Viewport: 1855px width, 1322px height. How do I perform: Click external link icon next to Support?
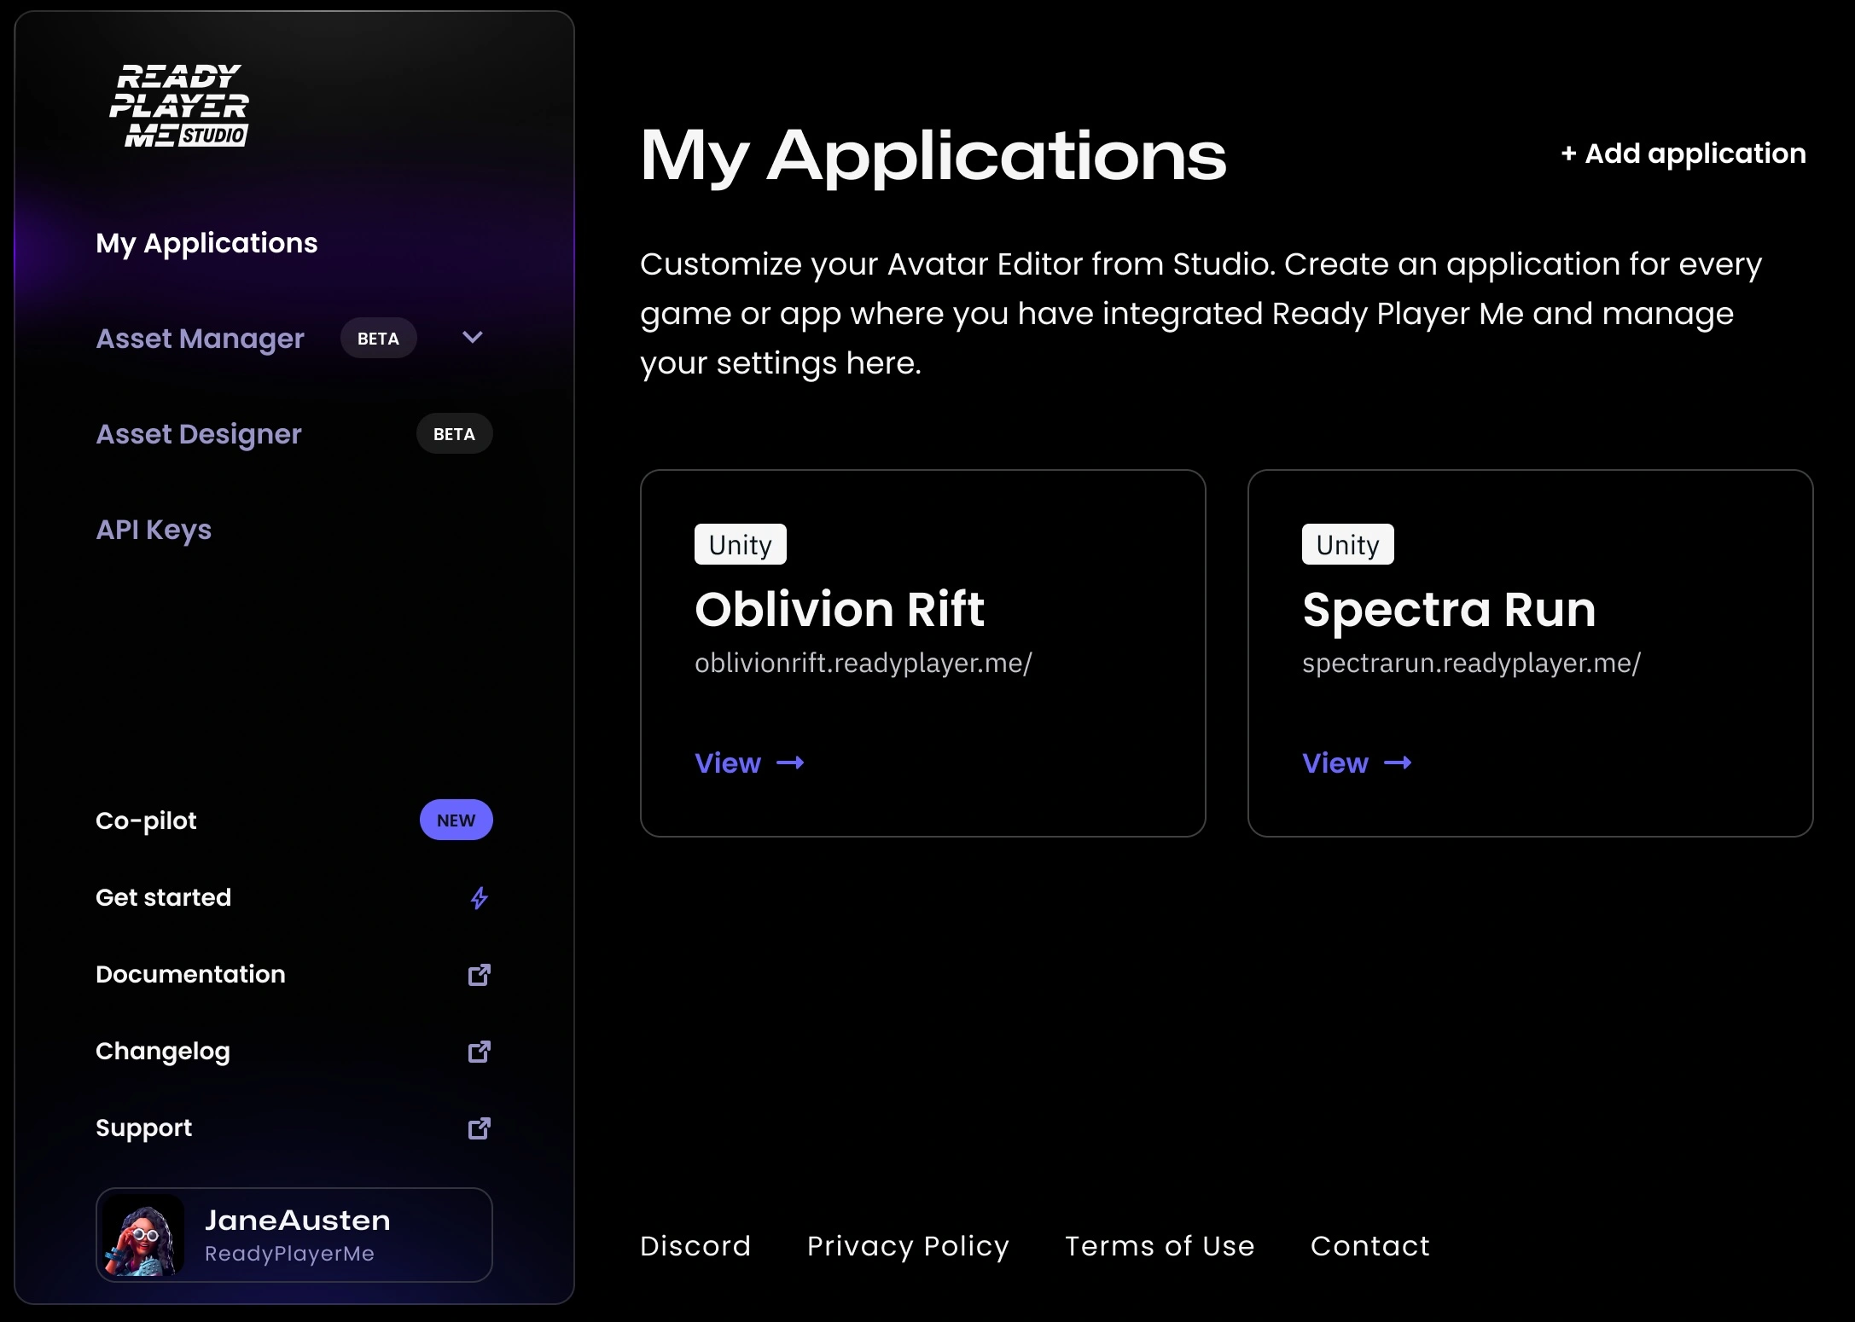[480, 1128]
